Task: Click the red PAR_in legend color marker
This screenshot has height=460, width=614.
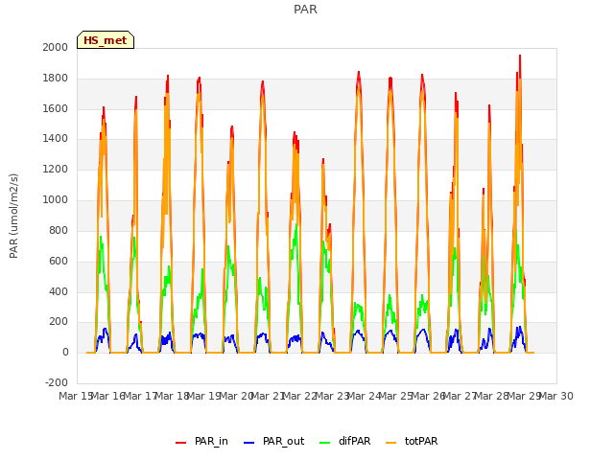Action: [181, 443]
